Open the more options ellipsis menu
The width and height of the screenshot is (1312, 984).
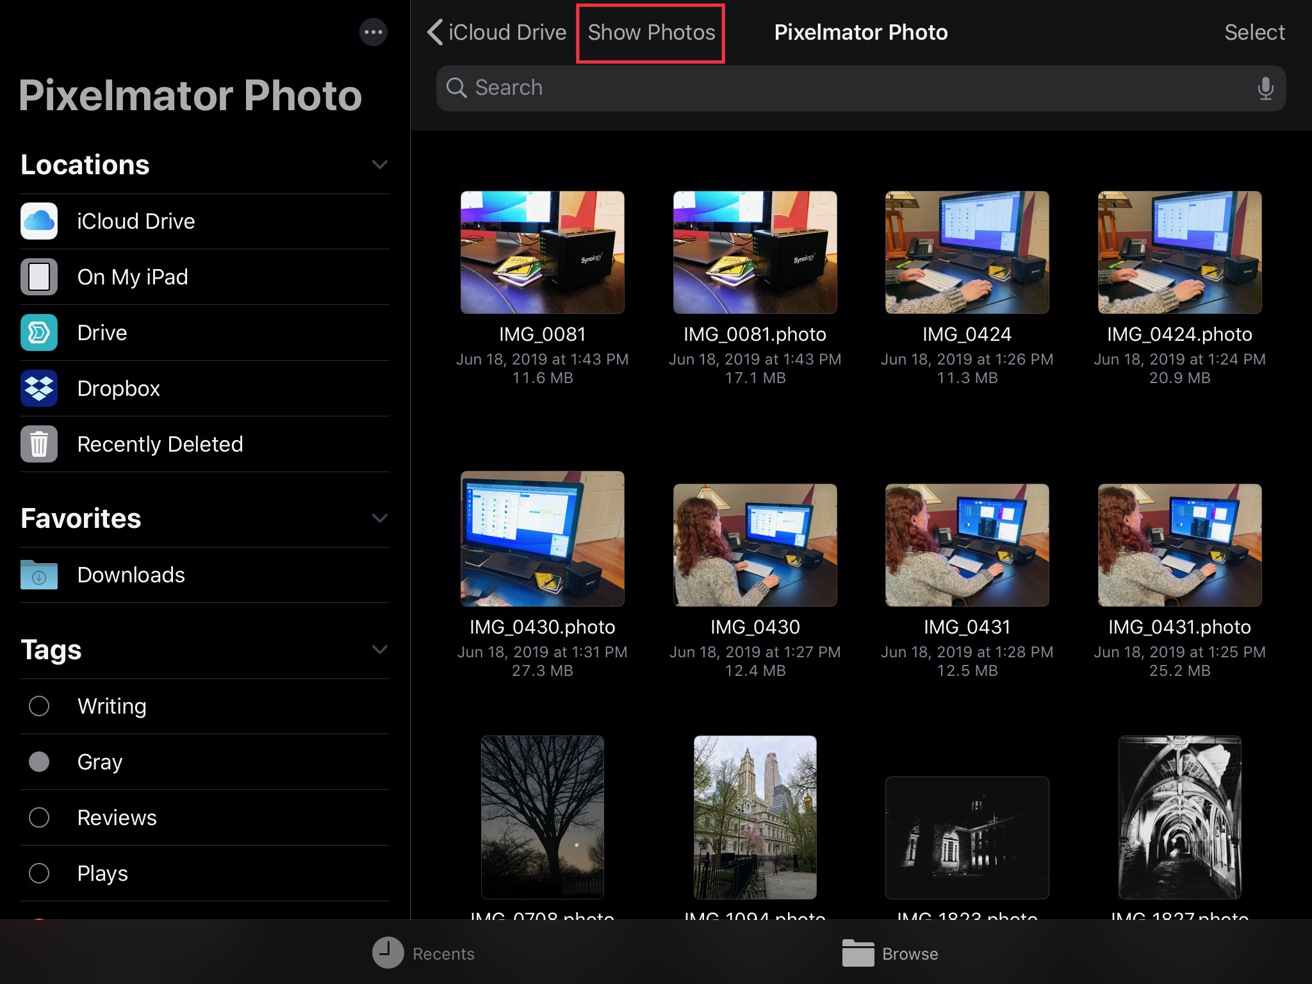[373, 32]
